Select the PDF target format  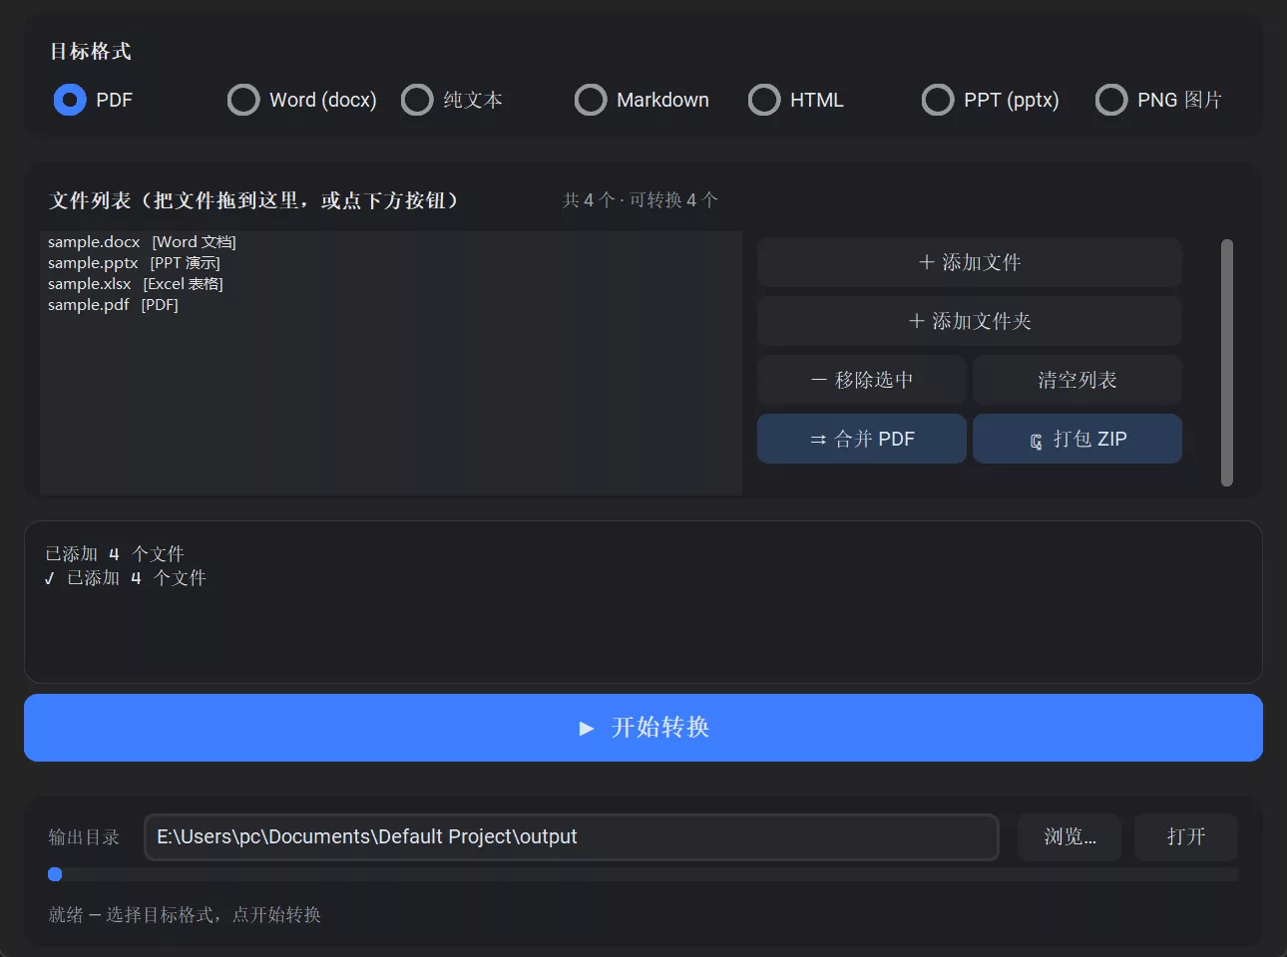tap(92, 100)
